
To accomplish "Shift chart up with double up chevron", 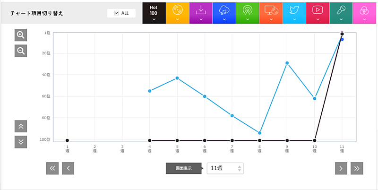I will [x=21, y=126].
